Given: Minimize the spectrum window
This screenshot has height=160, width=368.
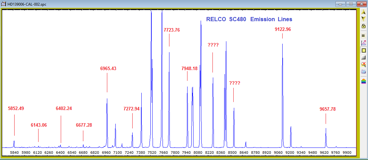Looking at the screenshot, I should pyautogui.click(x=340, y=4).
